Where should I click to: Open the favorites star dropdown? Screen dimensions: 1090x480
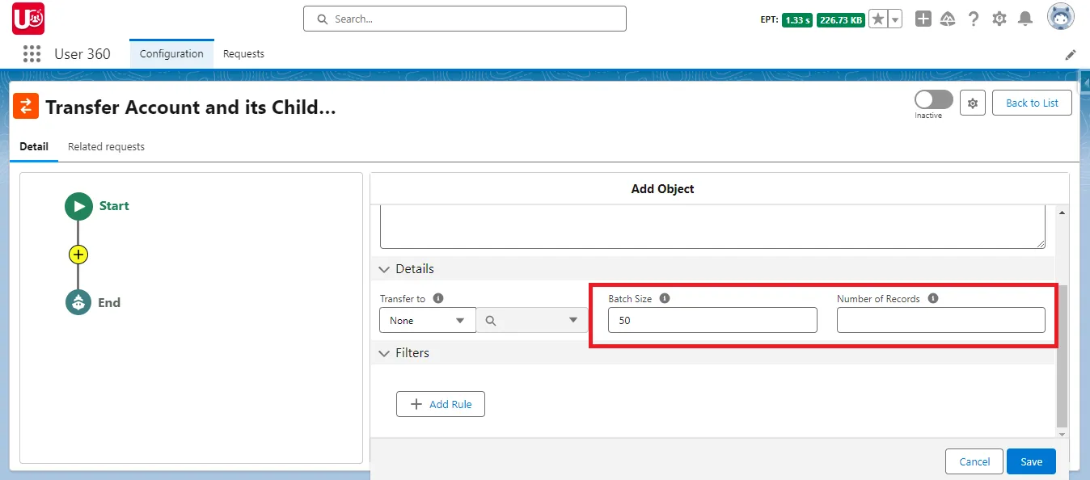click(x=894, y=18)
